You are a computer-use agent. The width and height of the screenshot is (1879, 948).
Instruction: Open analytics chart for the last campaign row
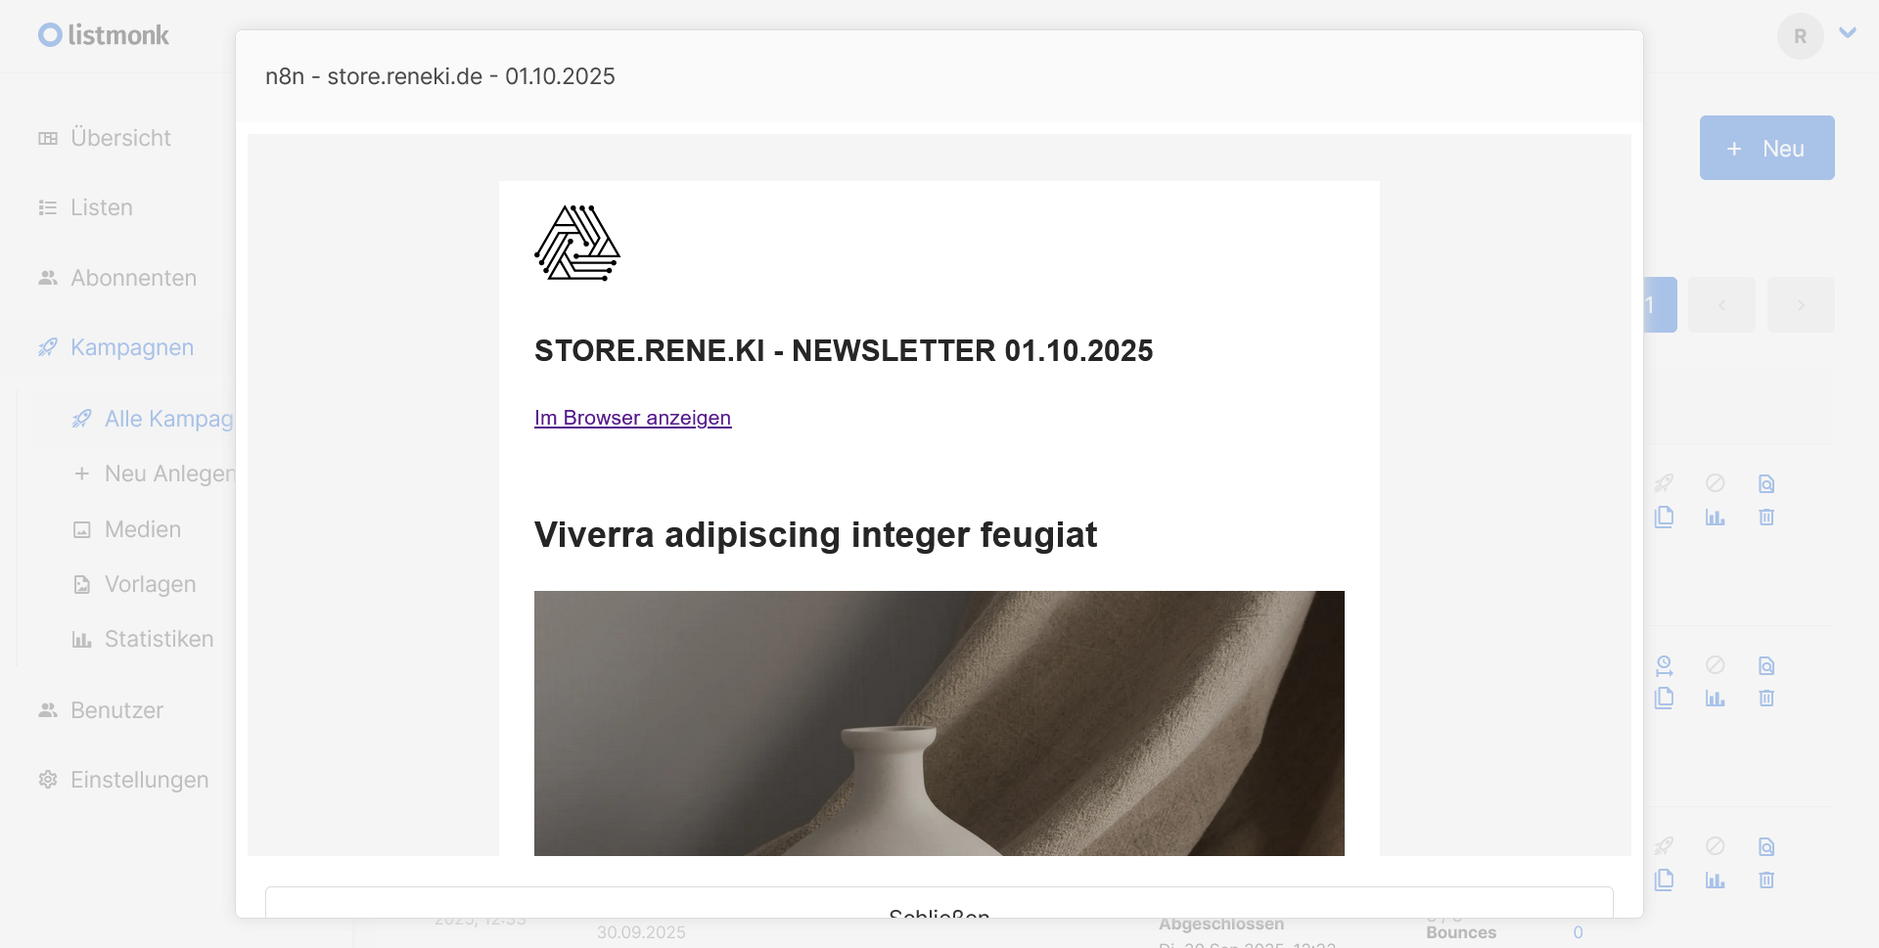click(1715, 880)
